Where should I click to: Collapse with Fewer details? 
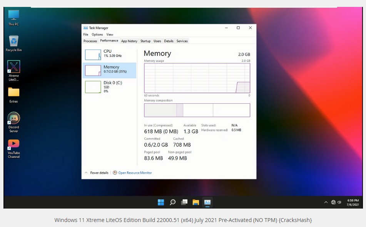96,173
